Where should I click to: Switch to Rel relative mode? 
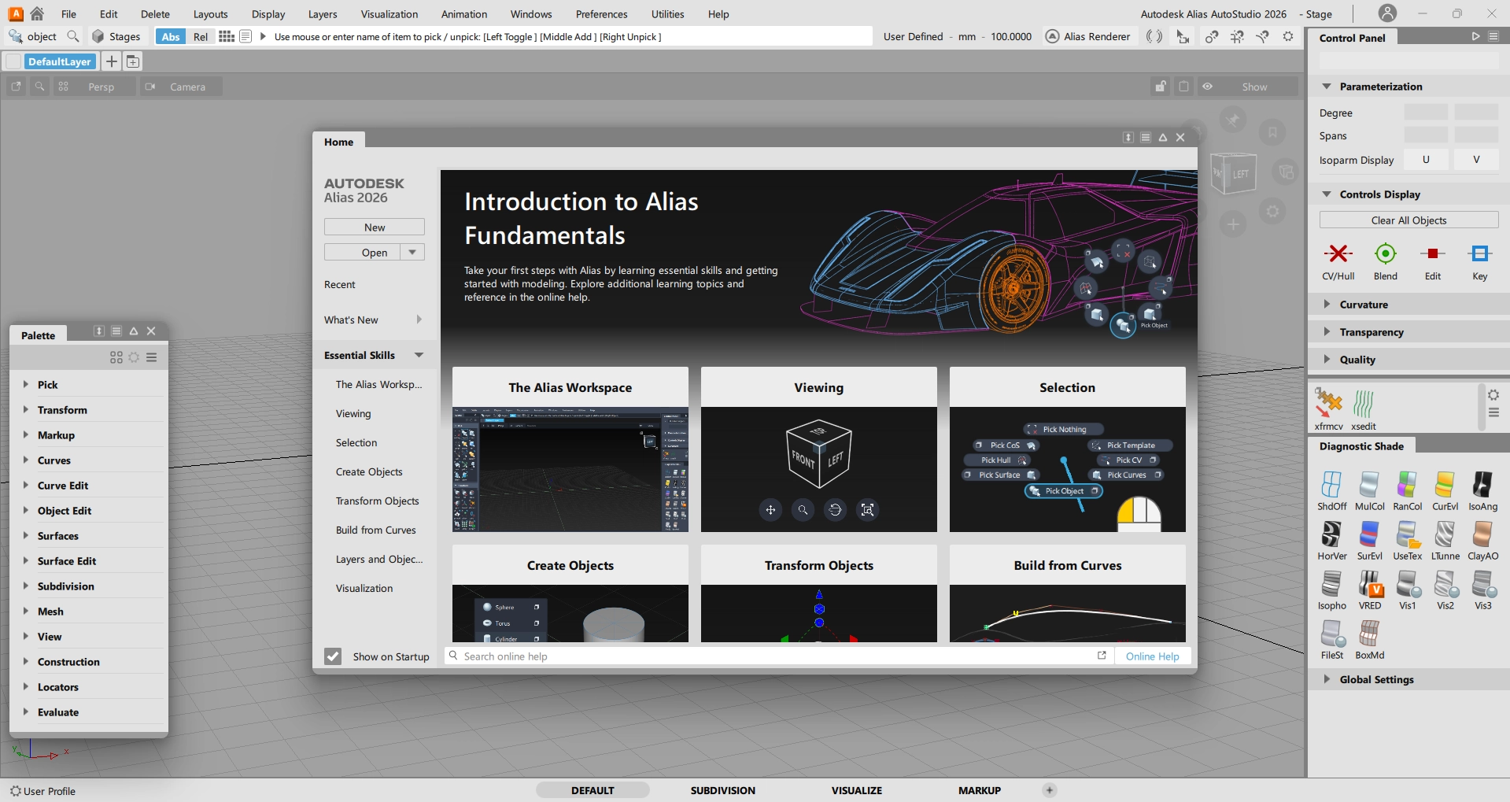201,36
